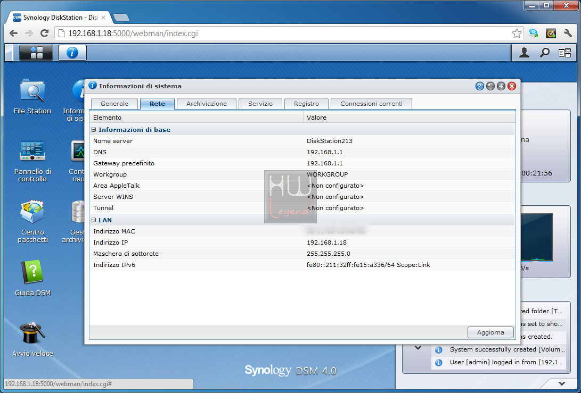The width and height of the screenshot is (581, 393).
Task: Open Pannello di controllo desktop icon
Action: click(x=32, y=161)
